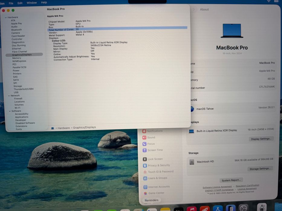Screen dimensions: 282x211
Task: Click the Resolution value 3456x2234 Retina
Action: 101,46
